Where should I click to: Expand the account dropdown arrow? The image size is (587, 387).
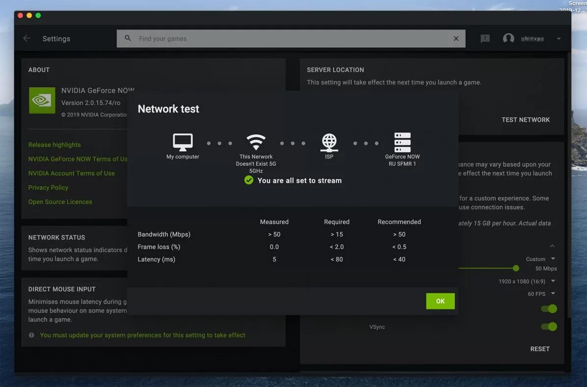pos(559,39)
